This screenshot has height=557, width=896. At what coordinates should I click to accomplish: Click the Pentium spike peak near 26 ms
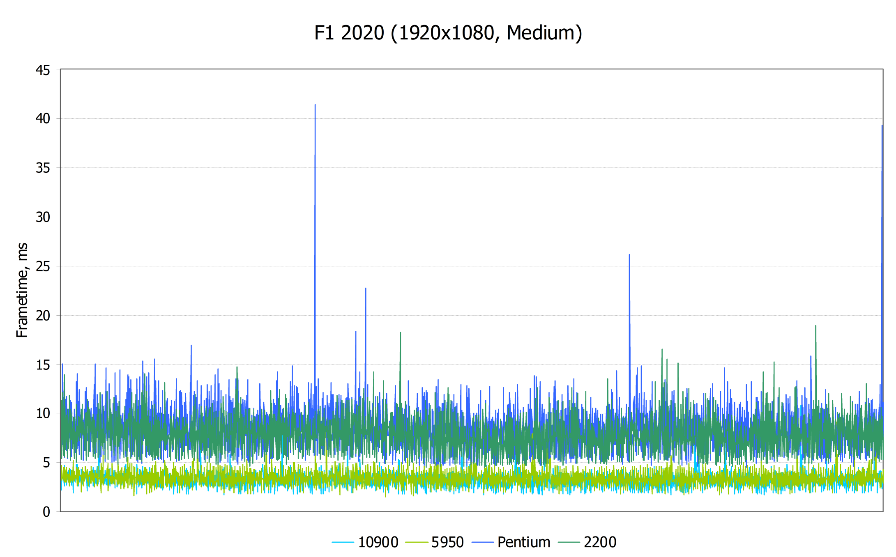coord(629,256)
